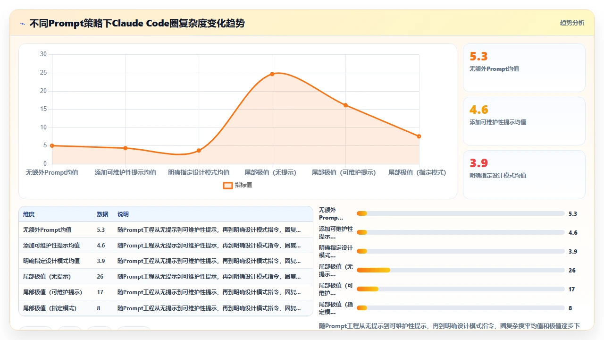
Task: Click the summary paragraph under the progress bars
Action: pyautogui.click(x=449, y=326)
